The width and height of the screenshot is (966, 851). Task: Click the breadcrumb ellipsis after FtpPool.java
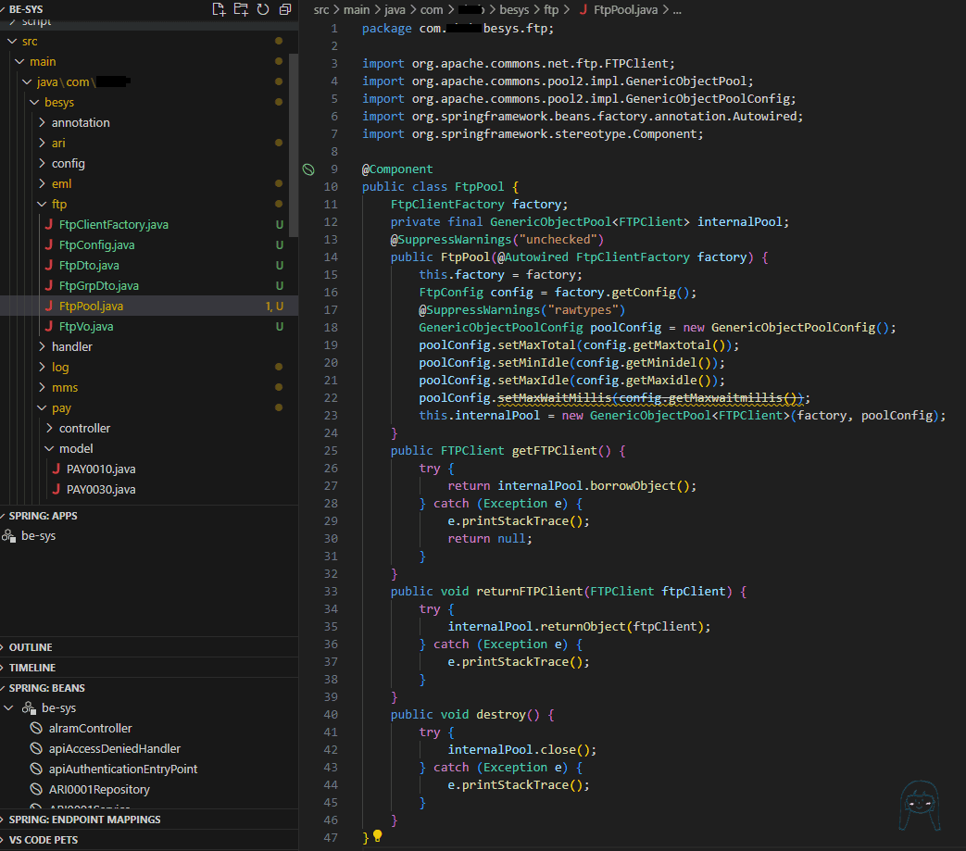677,10
